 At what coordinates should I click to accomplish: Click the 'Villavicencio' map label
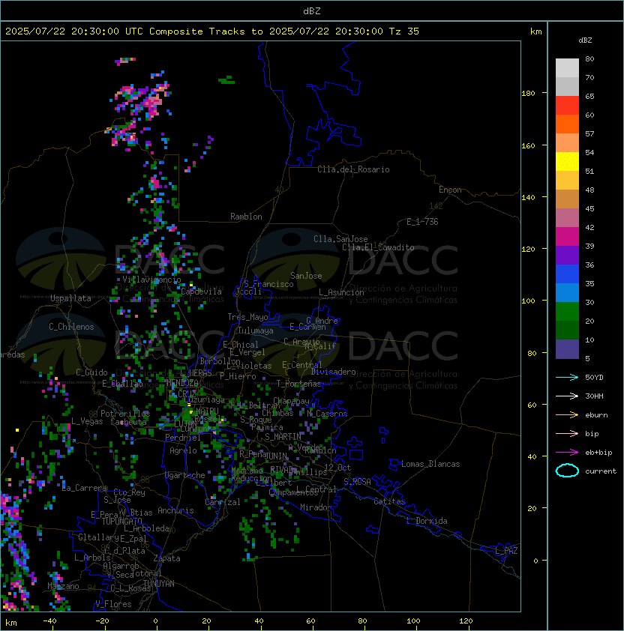(151, 280)
